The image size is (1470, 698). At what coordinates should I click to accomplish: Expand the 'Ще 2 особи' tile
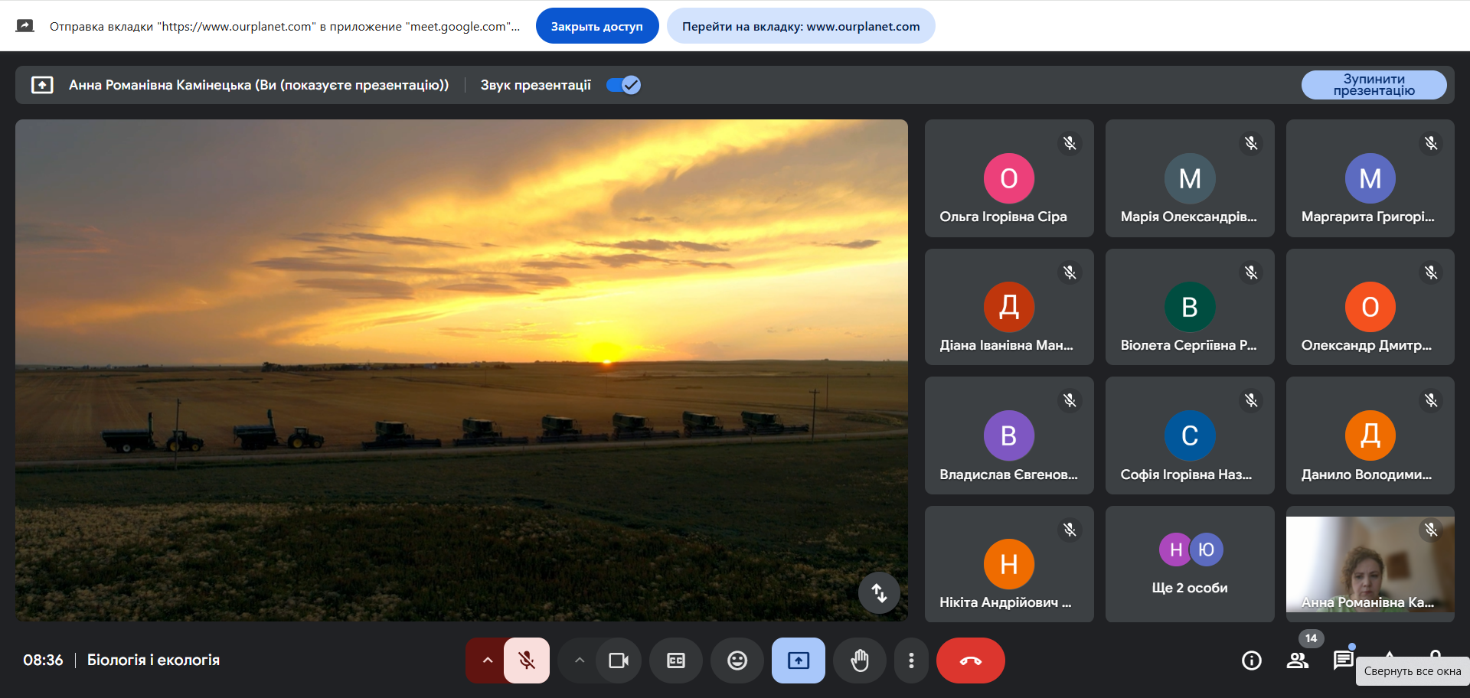coord(1189,564)
